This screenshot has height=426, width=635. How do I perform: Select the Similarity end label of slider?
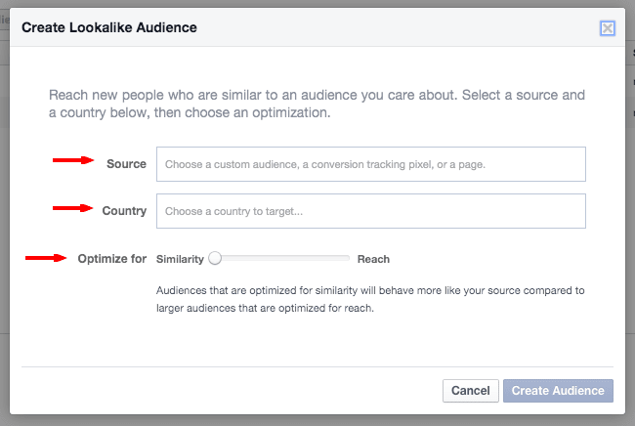pos(180,259)
